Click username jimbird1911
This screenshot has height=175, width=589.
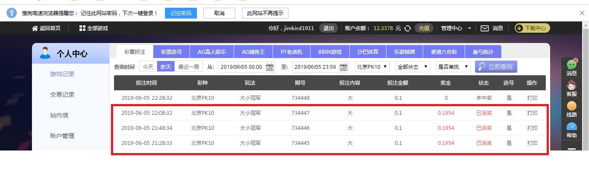coord(299,28)
